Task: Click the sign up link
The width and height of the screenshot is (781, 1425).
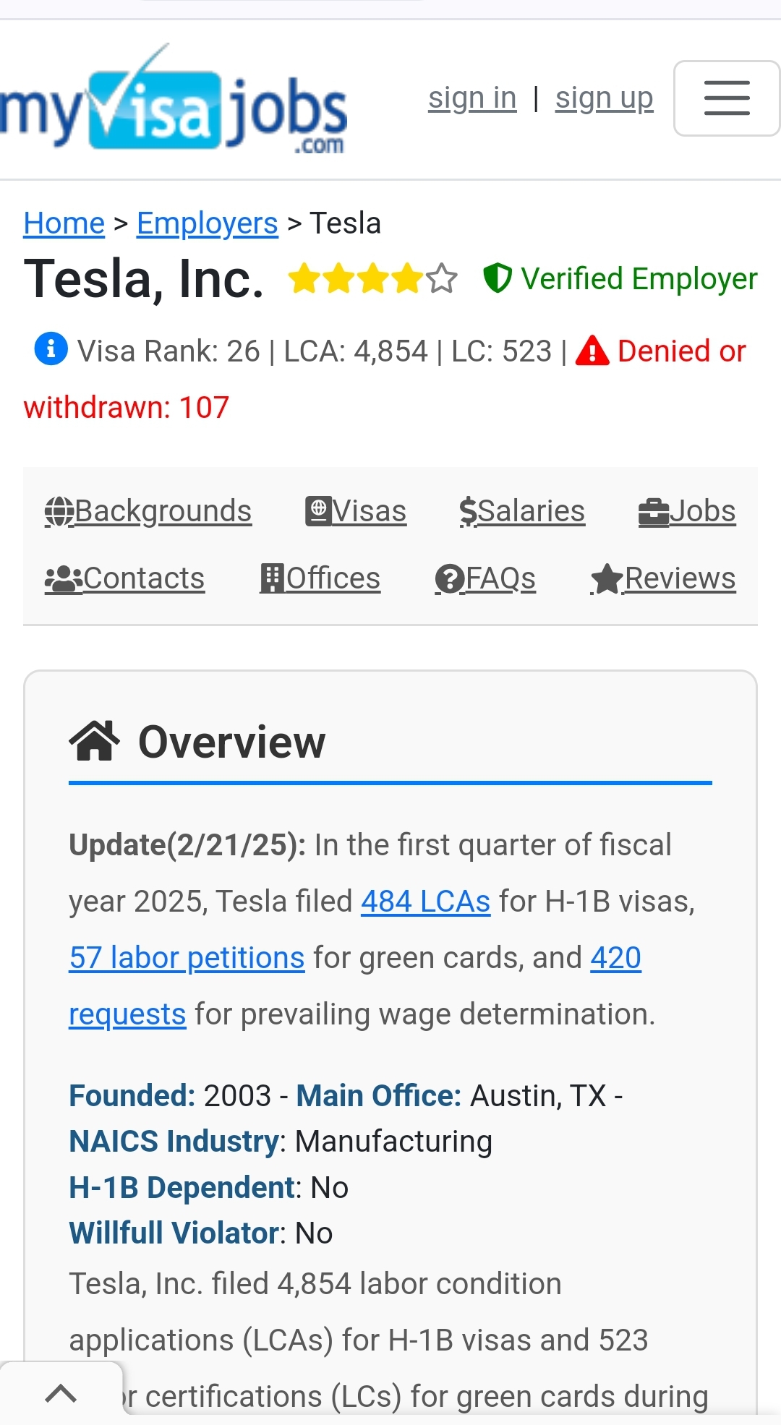Action: [604, 98]
